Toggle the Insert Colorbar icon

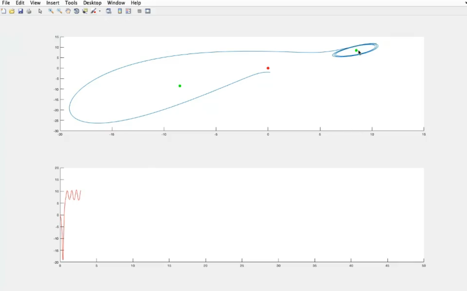pos(120,11)
